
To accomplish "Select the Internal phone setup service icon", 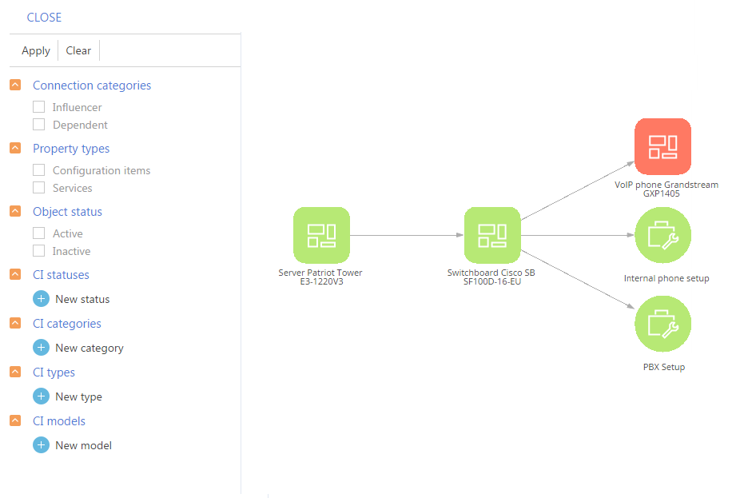I will click(x=663, y=236).
